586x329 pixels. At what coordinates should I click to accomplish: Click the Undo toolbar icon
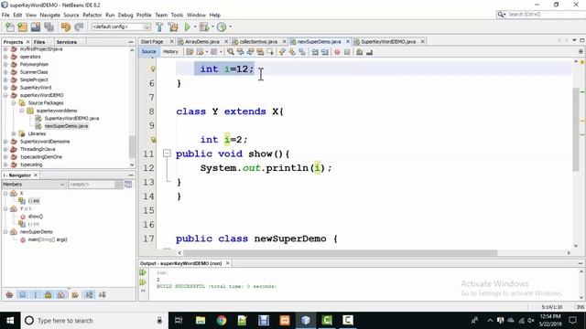[66, 27]
